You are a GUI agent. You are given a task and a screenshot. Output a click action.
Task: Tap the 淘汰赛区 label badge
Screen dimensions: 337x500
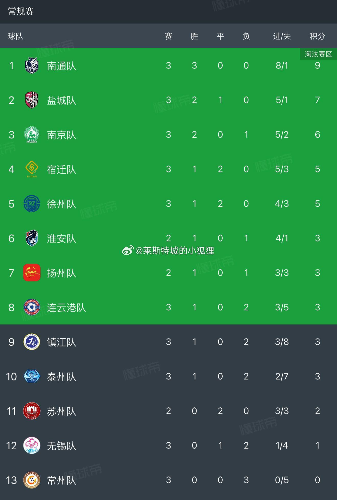318,54
